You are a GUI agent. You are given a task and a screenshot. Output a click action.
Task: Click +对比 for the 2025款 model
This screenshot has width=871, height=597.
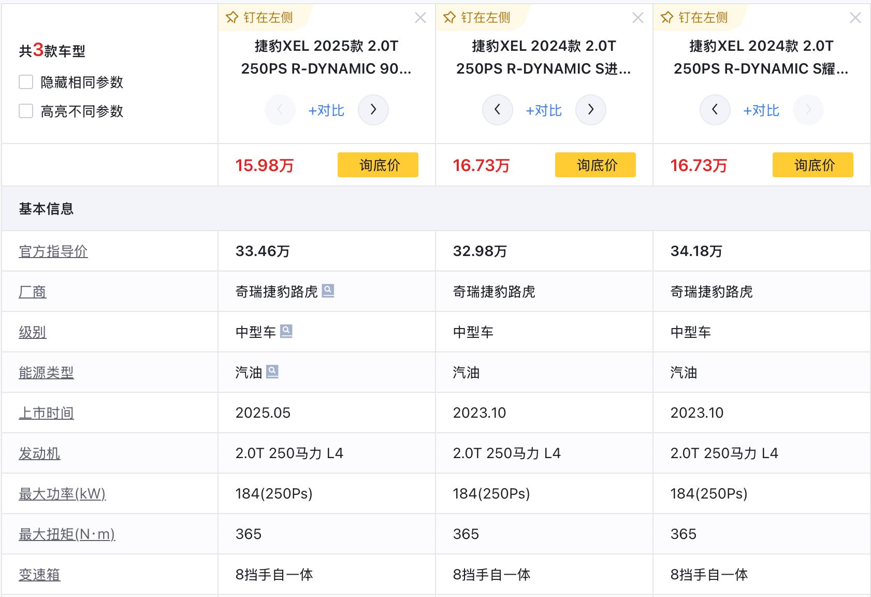pyautogui.click(x=326, y=110)
